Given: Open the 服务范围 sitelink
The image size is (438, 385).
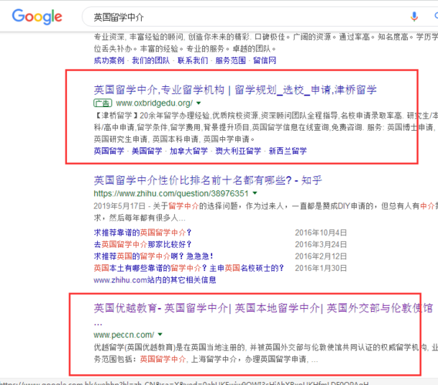Looking at the screenshot, I should 231,61.
